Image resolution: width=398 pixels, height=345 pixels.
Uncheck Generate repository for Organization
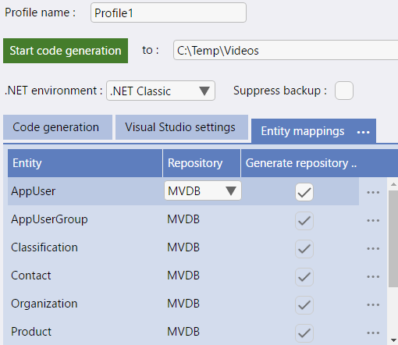click(x=304, y=305)
